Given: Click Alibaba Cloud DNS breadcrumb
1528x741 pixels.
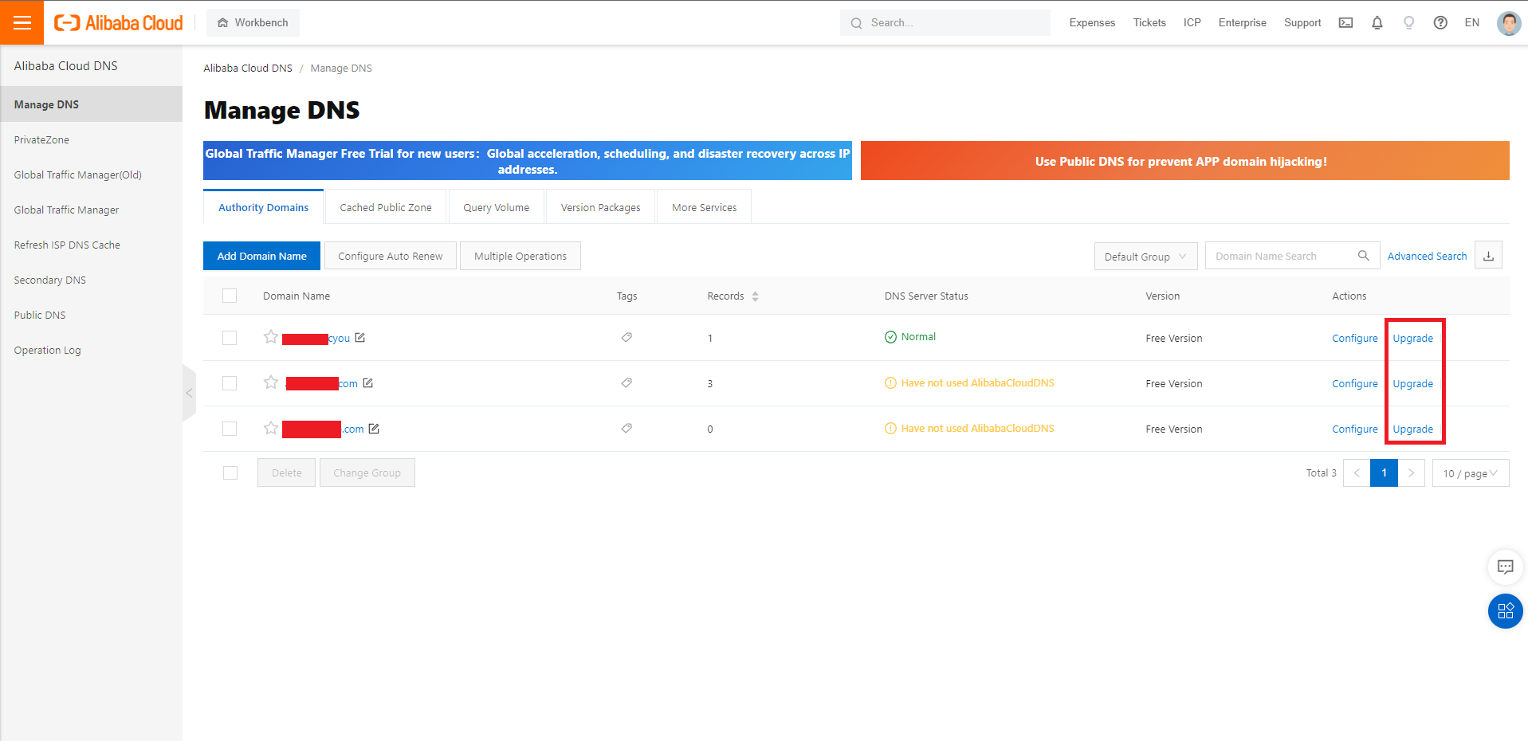Looking at the screenshot, I should (x=248, y=69).
